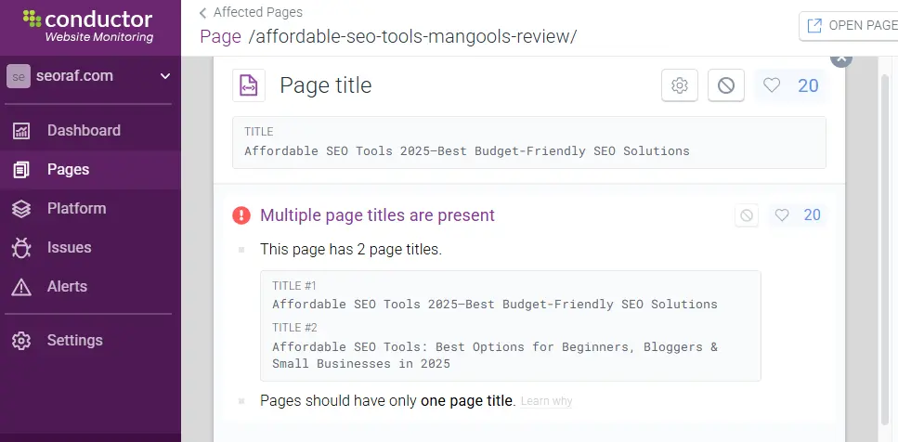Click the Platform layers icon

tap(21, 209)
